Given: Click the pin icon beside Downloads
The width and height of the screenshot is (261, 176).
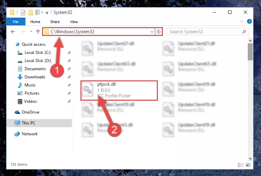Looking at the screenshot, I should pyautogui.click(x=69, y=77).
